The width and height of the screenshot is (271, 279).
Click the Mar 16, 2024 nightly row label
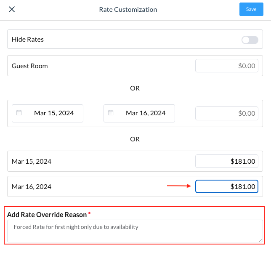point(32,186)
